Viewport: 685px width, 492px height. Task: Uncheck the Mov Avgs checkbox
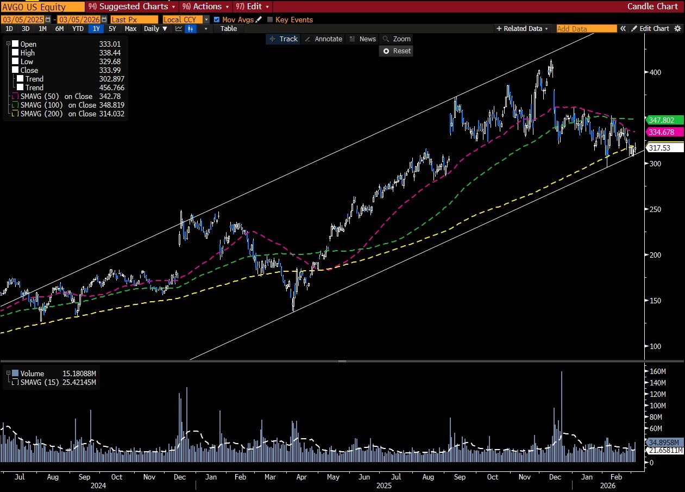coord(217,20)
